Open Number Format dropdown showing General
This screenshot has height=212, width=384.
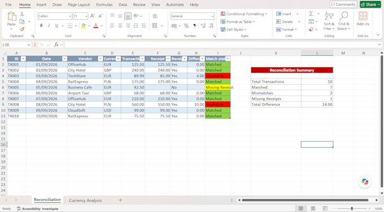[192, 16]
